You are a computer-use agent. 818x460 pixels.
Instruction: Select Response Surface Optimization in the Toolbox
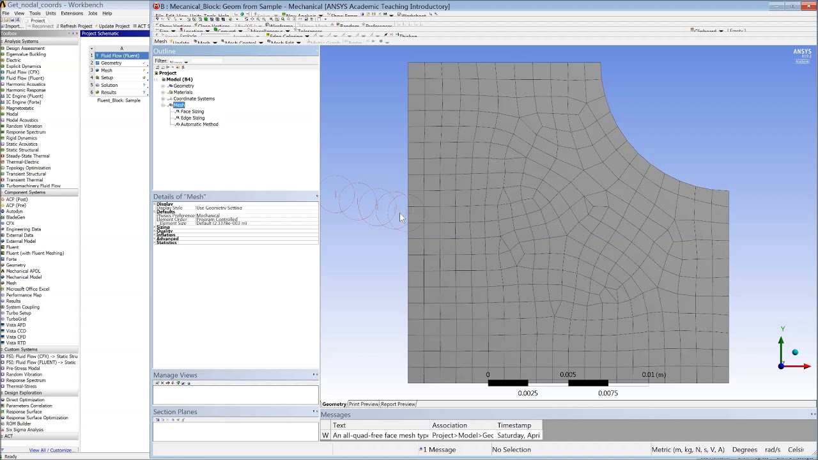coord(37,418)
